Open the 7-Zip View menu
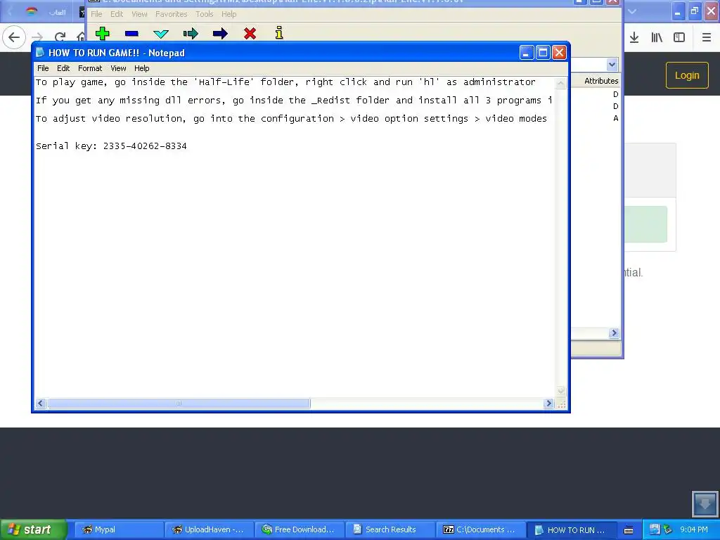 pyautogui.click(x=139, y=14)
